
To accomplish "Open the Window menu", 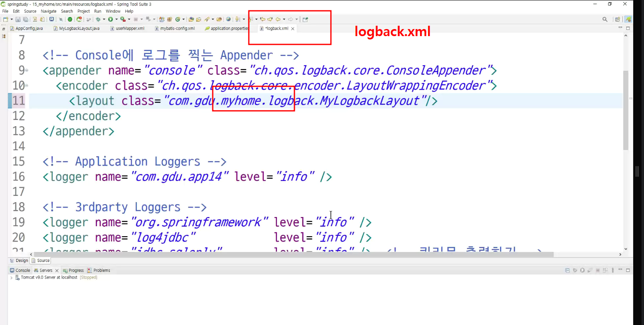I will point(113,11).
